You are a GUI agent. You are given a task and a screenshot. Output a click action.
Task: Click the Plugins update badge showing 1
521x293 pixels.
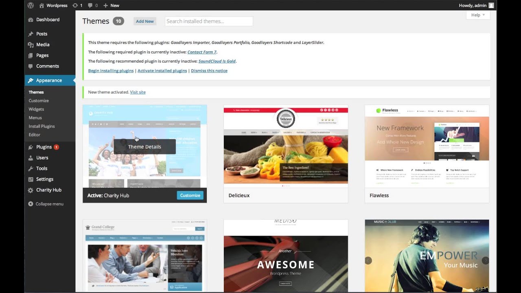56,147
